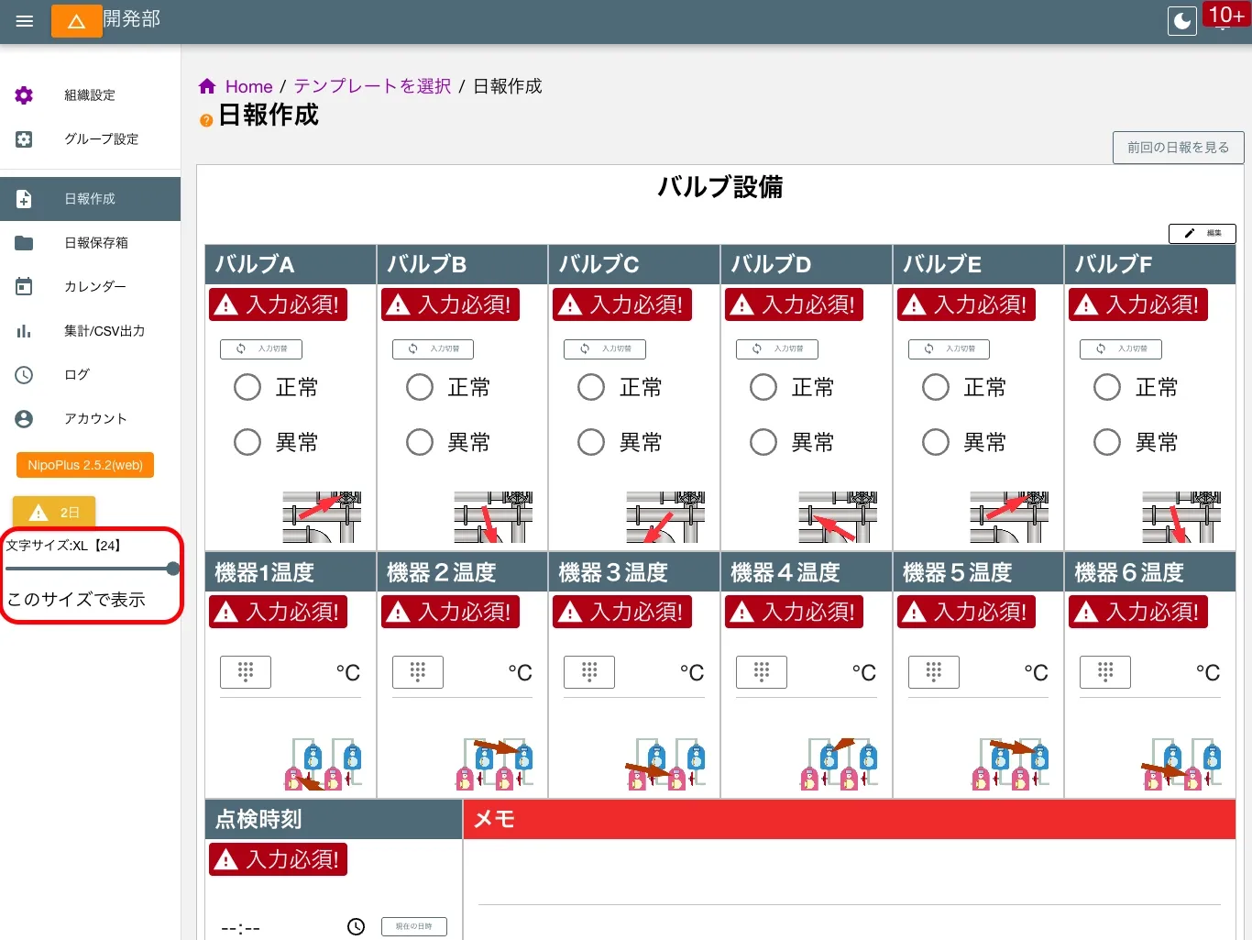Select 異常 for バルブF

pos(1107,442)
